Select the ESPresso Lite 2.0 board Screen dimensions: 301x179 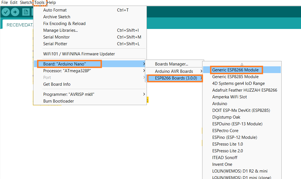pos(242,151)
